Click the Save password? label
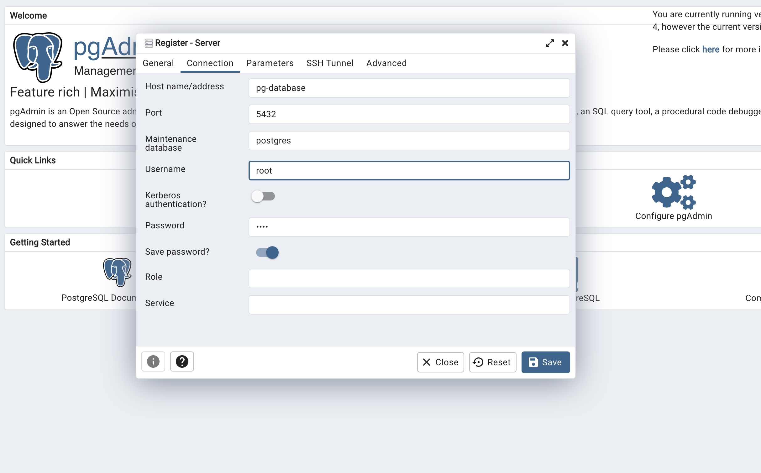The image size is (761, 473). pos(177,252)
